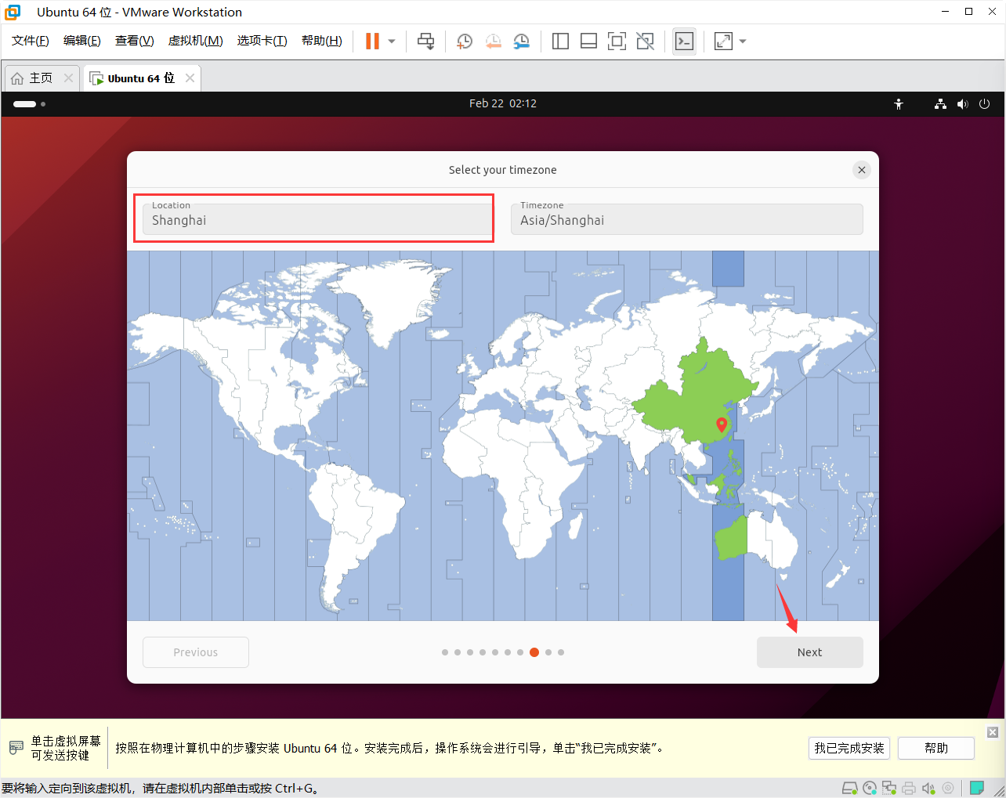
Task: Expand the display stretch options arrow
Action: [x=743, y=42]
